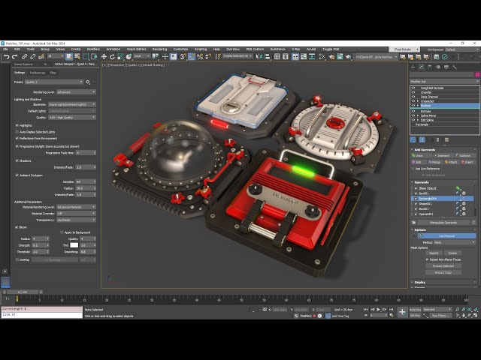Click the Extract Copy button
This screenshot has width=481, height=360.
[443, 272]
